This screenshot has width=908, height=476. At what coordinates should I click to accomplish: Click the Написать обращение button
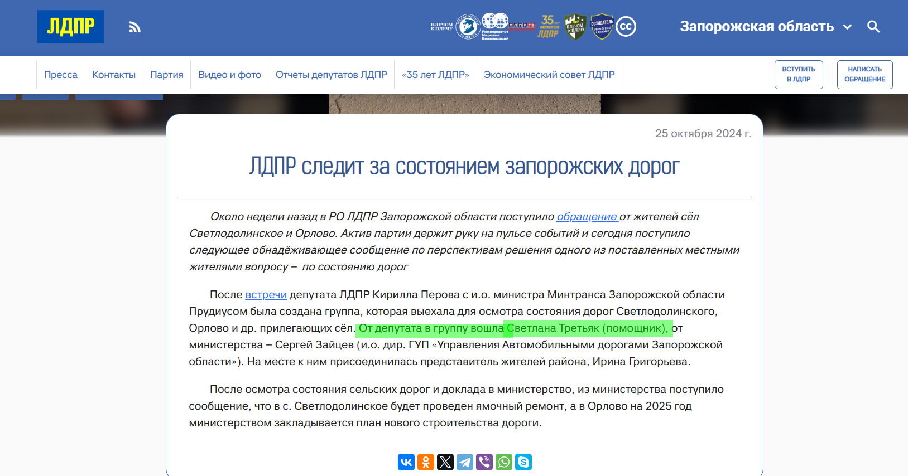(x=864, y=75)
